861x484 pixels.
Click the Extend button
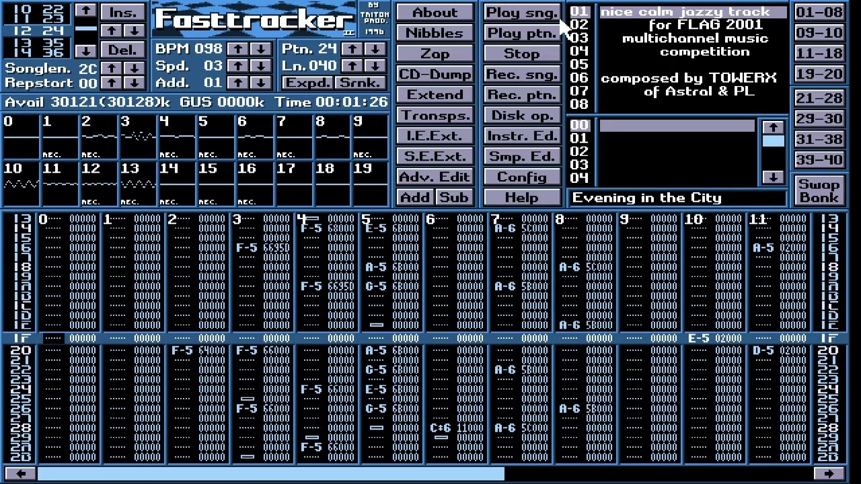click(435, 95)
